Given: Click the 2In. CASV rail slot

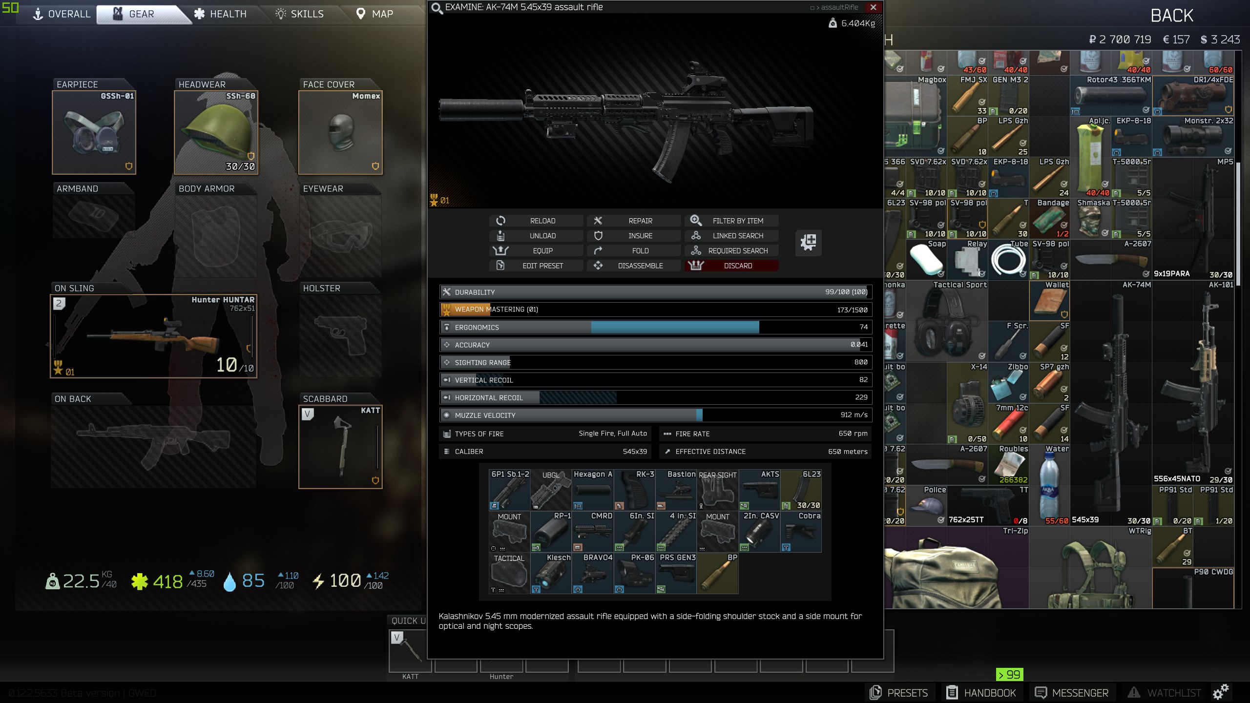Looking at the screenshot, I should [x=759, y=532].
